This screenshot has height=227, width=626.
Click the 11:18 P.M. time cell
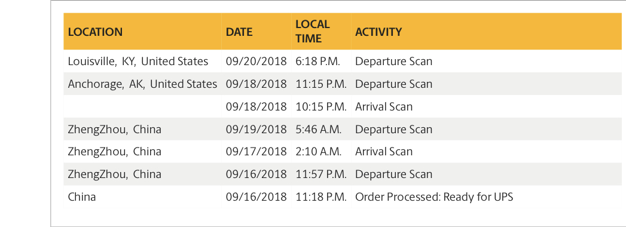(x=322, y=197)
